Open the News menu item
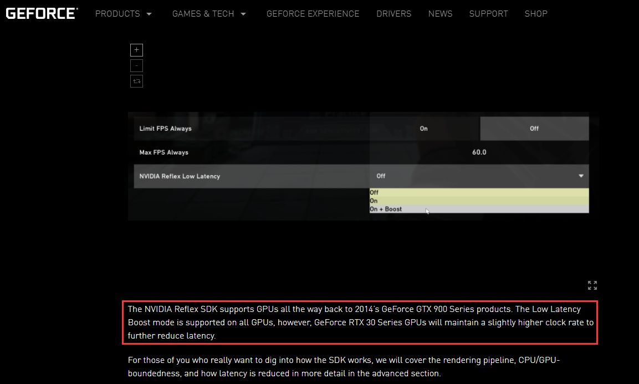 [x=440, y=13]
